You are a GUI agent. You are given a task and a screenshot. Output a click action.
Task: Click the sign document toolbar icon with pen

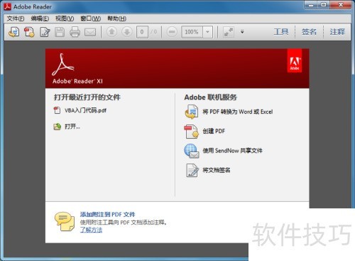(45, 32)
